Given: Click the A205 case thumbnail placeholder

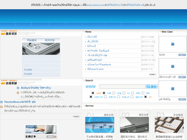Looking at the screenshot, I should click(x=173, y=44).
